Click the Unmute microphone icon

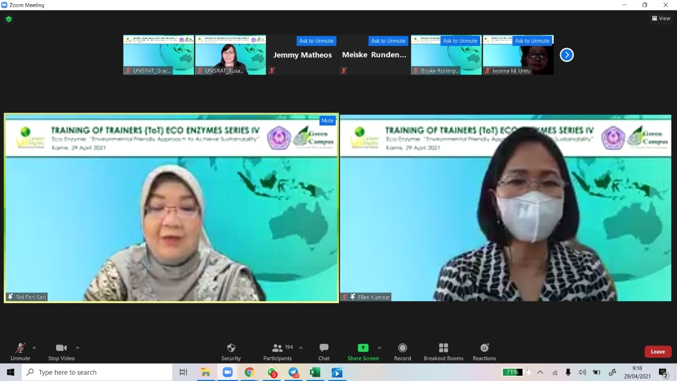20,348
